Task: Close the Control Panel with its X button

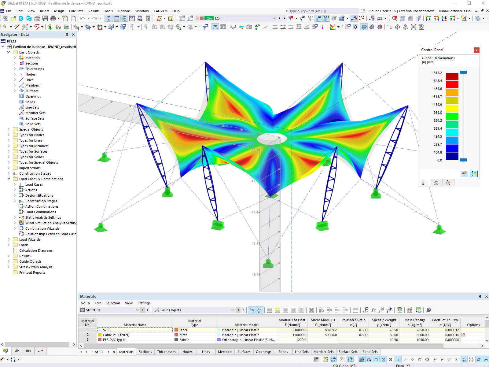Action: coord(476,50)
